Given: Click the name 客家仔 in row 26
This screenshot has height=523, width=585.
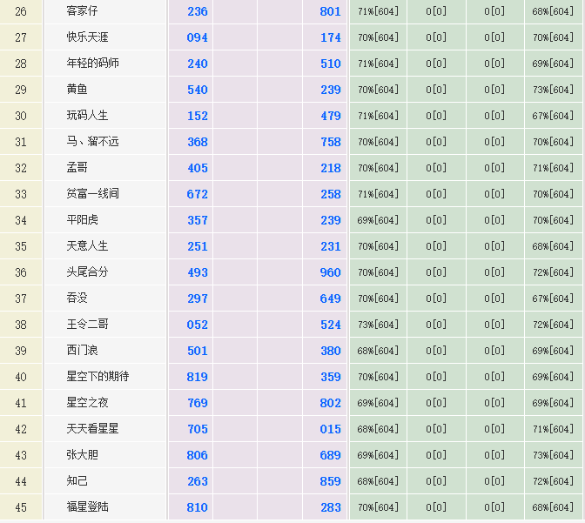Looking at the screenshot, I should (83, 11).
